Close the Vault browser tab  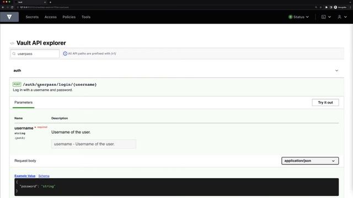(45, 2)
